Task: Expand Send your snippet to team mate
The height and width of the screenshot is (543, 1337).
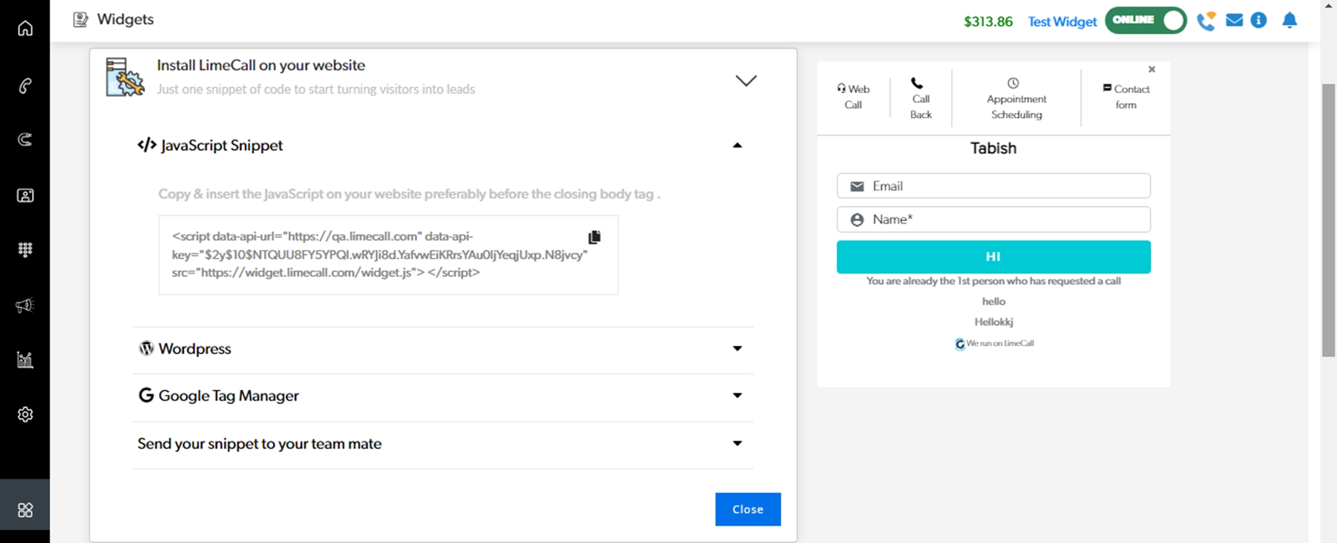Action: (737, 443)
